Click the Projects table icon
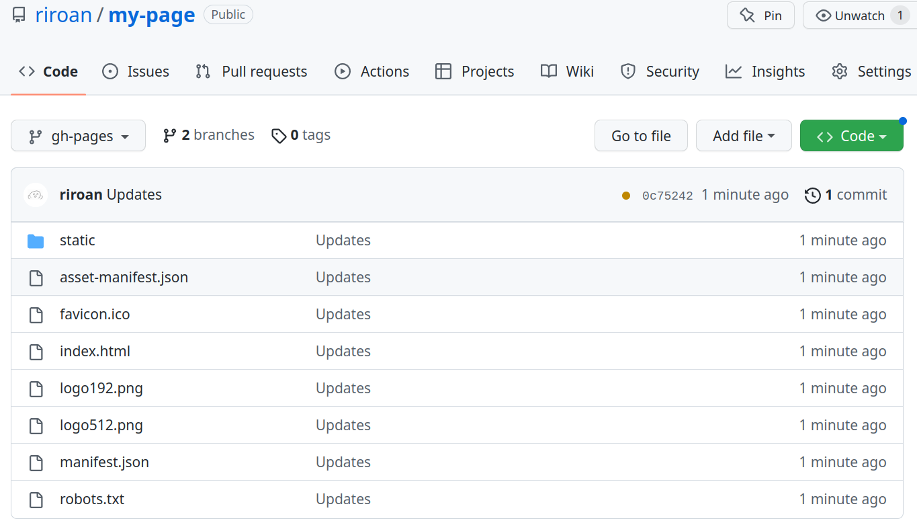The width and height of the screenshot is (917, 525). point(443,71)
